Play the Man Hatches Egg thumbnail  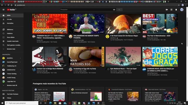86,57
